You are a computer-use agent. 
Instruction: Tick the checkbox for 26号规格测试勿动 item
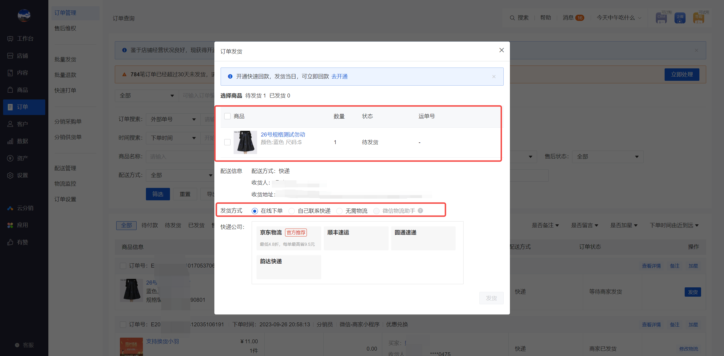[227, 142]
